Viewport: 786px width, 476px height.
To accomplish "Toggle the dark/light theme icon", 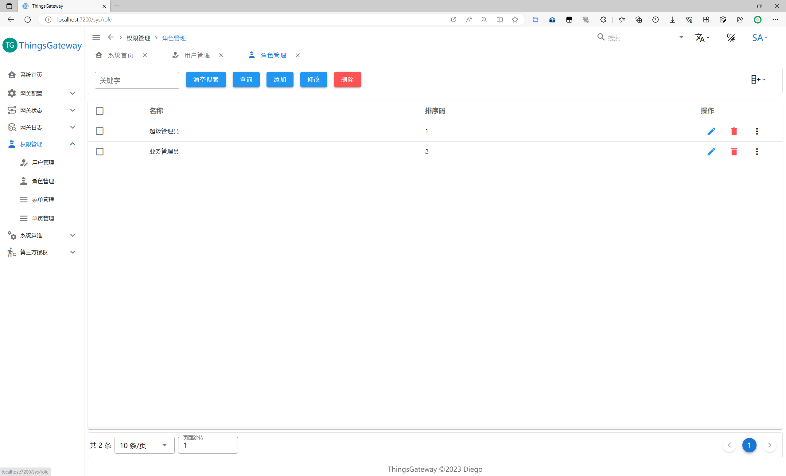I will pyautogui.click(x=731, y=38).
